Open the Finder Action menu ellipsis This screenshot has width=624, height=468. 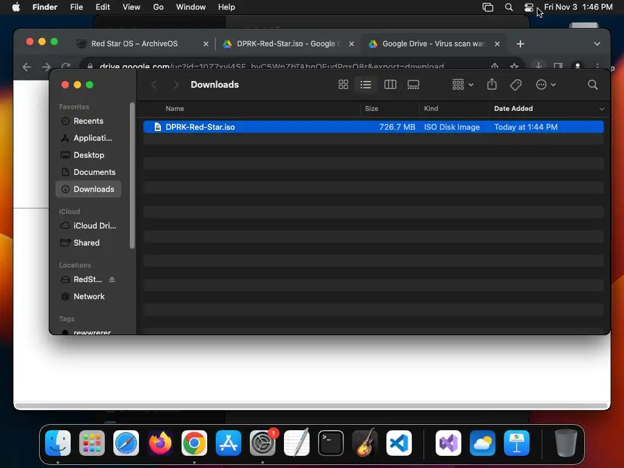tap(545, 84)
